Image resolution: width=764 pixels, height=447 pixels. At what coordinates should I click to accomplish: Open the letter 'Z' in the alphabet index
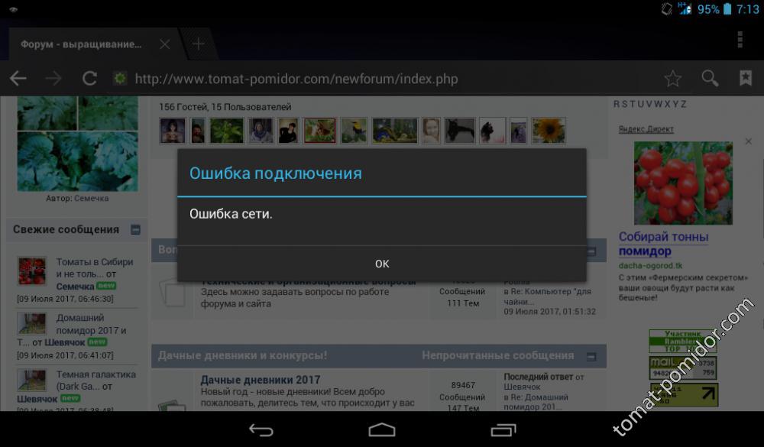(683, 105)
